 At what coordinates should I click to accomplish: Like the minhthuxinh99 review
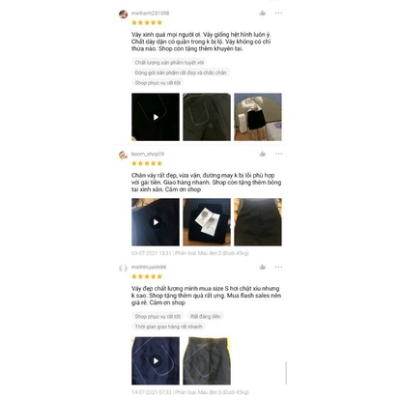point(263,267)
